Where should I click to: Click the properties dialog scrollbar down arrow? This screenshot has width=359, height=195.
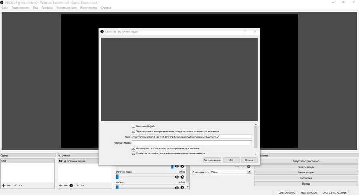pos(256,154)
